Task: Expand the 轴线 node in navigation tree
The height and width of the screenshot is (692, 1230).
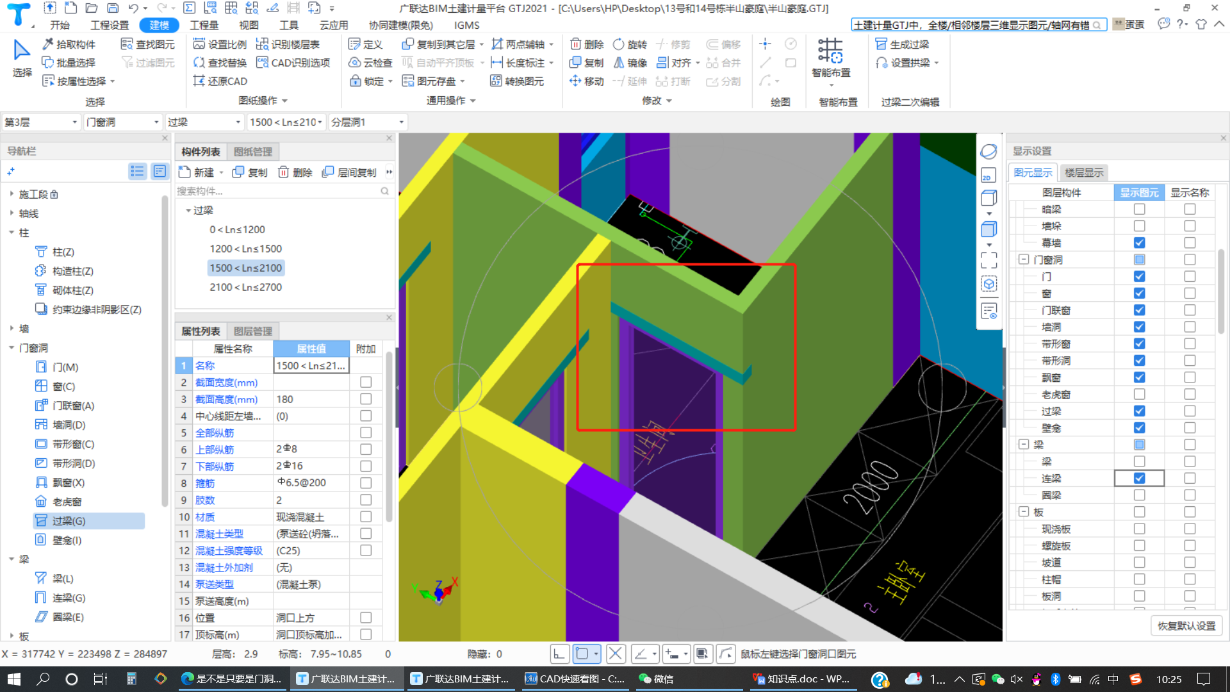Action: click(x=12, y=213)
